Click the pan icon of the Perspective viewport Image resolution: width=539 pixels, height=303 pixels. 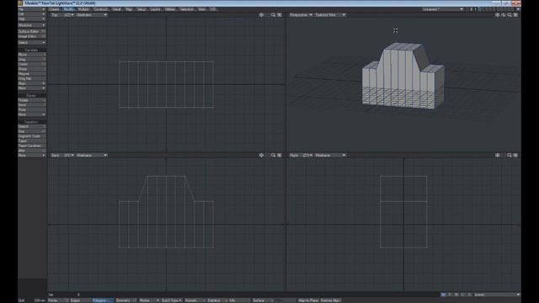click(498, 15)
